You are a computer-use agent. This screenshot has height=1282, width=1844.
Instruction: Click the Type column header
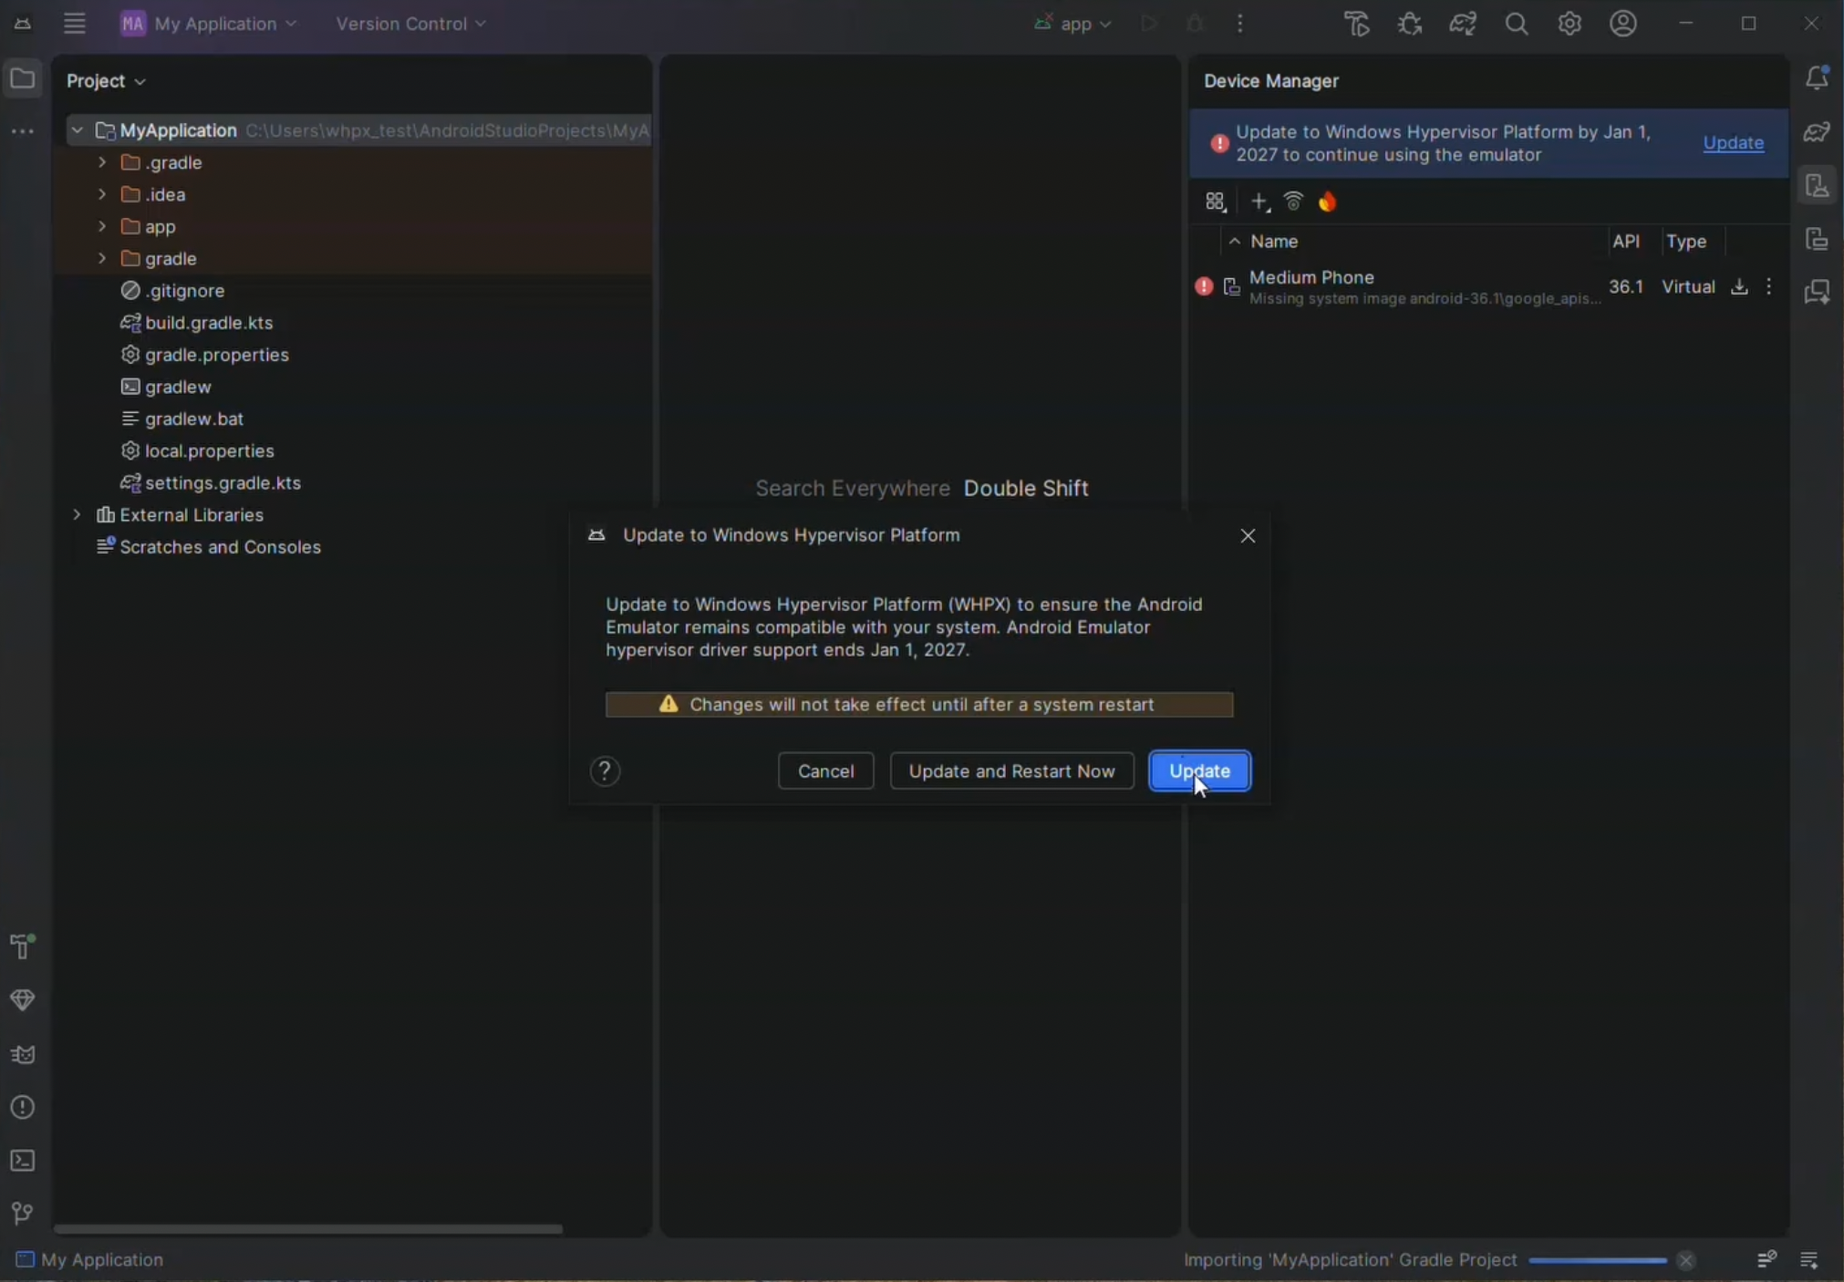click(1686, 242)
